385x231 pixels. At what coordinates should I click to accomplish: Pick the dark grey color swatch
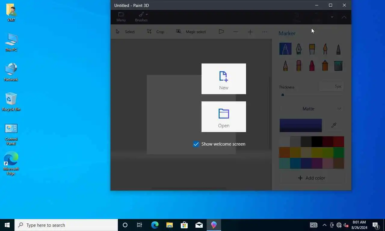coord(306,142)
